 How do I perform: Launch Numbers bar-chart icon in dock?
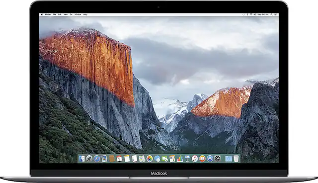[180, 159]
